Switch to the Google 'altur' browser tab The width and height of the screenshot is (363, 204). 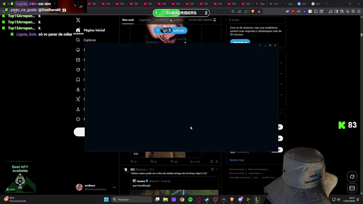[316, 4]
